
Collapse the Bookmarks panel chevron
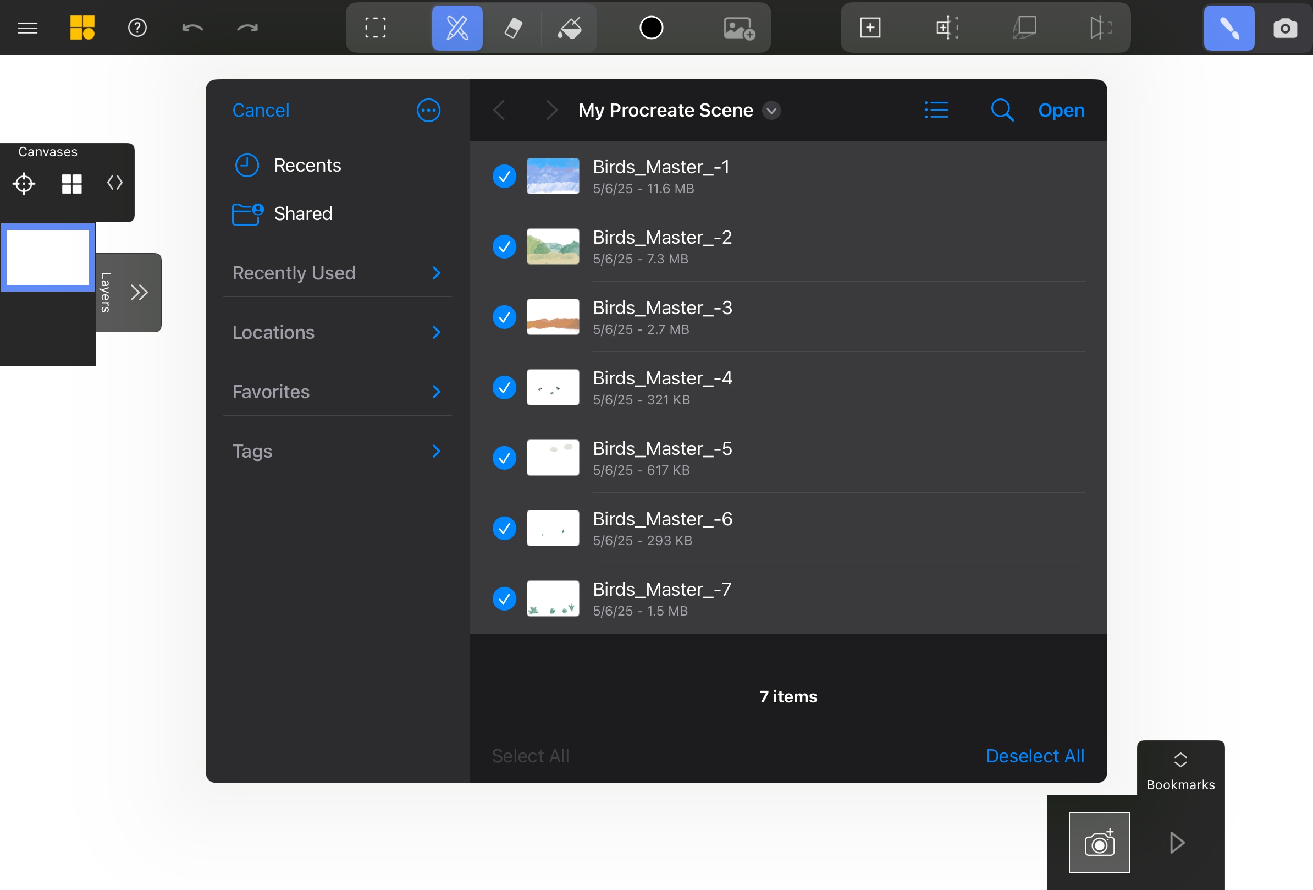coord(1180,760)
